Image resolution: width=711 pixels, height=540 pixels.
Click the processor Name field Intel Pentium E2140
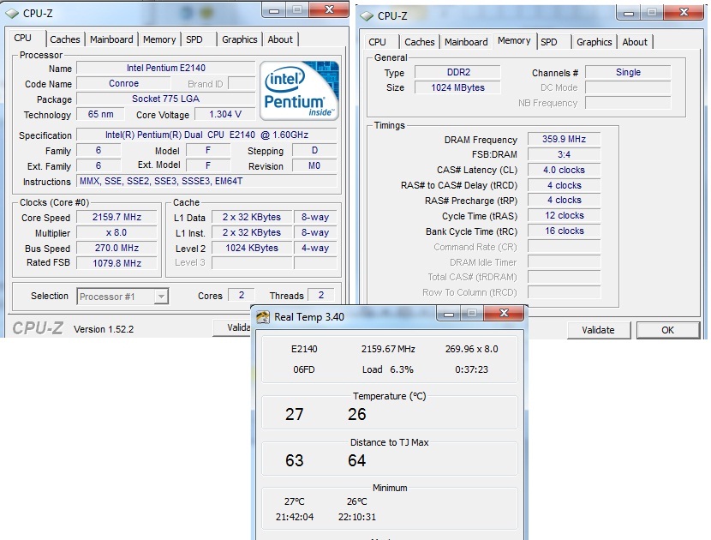tap(165, 68)
